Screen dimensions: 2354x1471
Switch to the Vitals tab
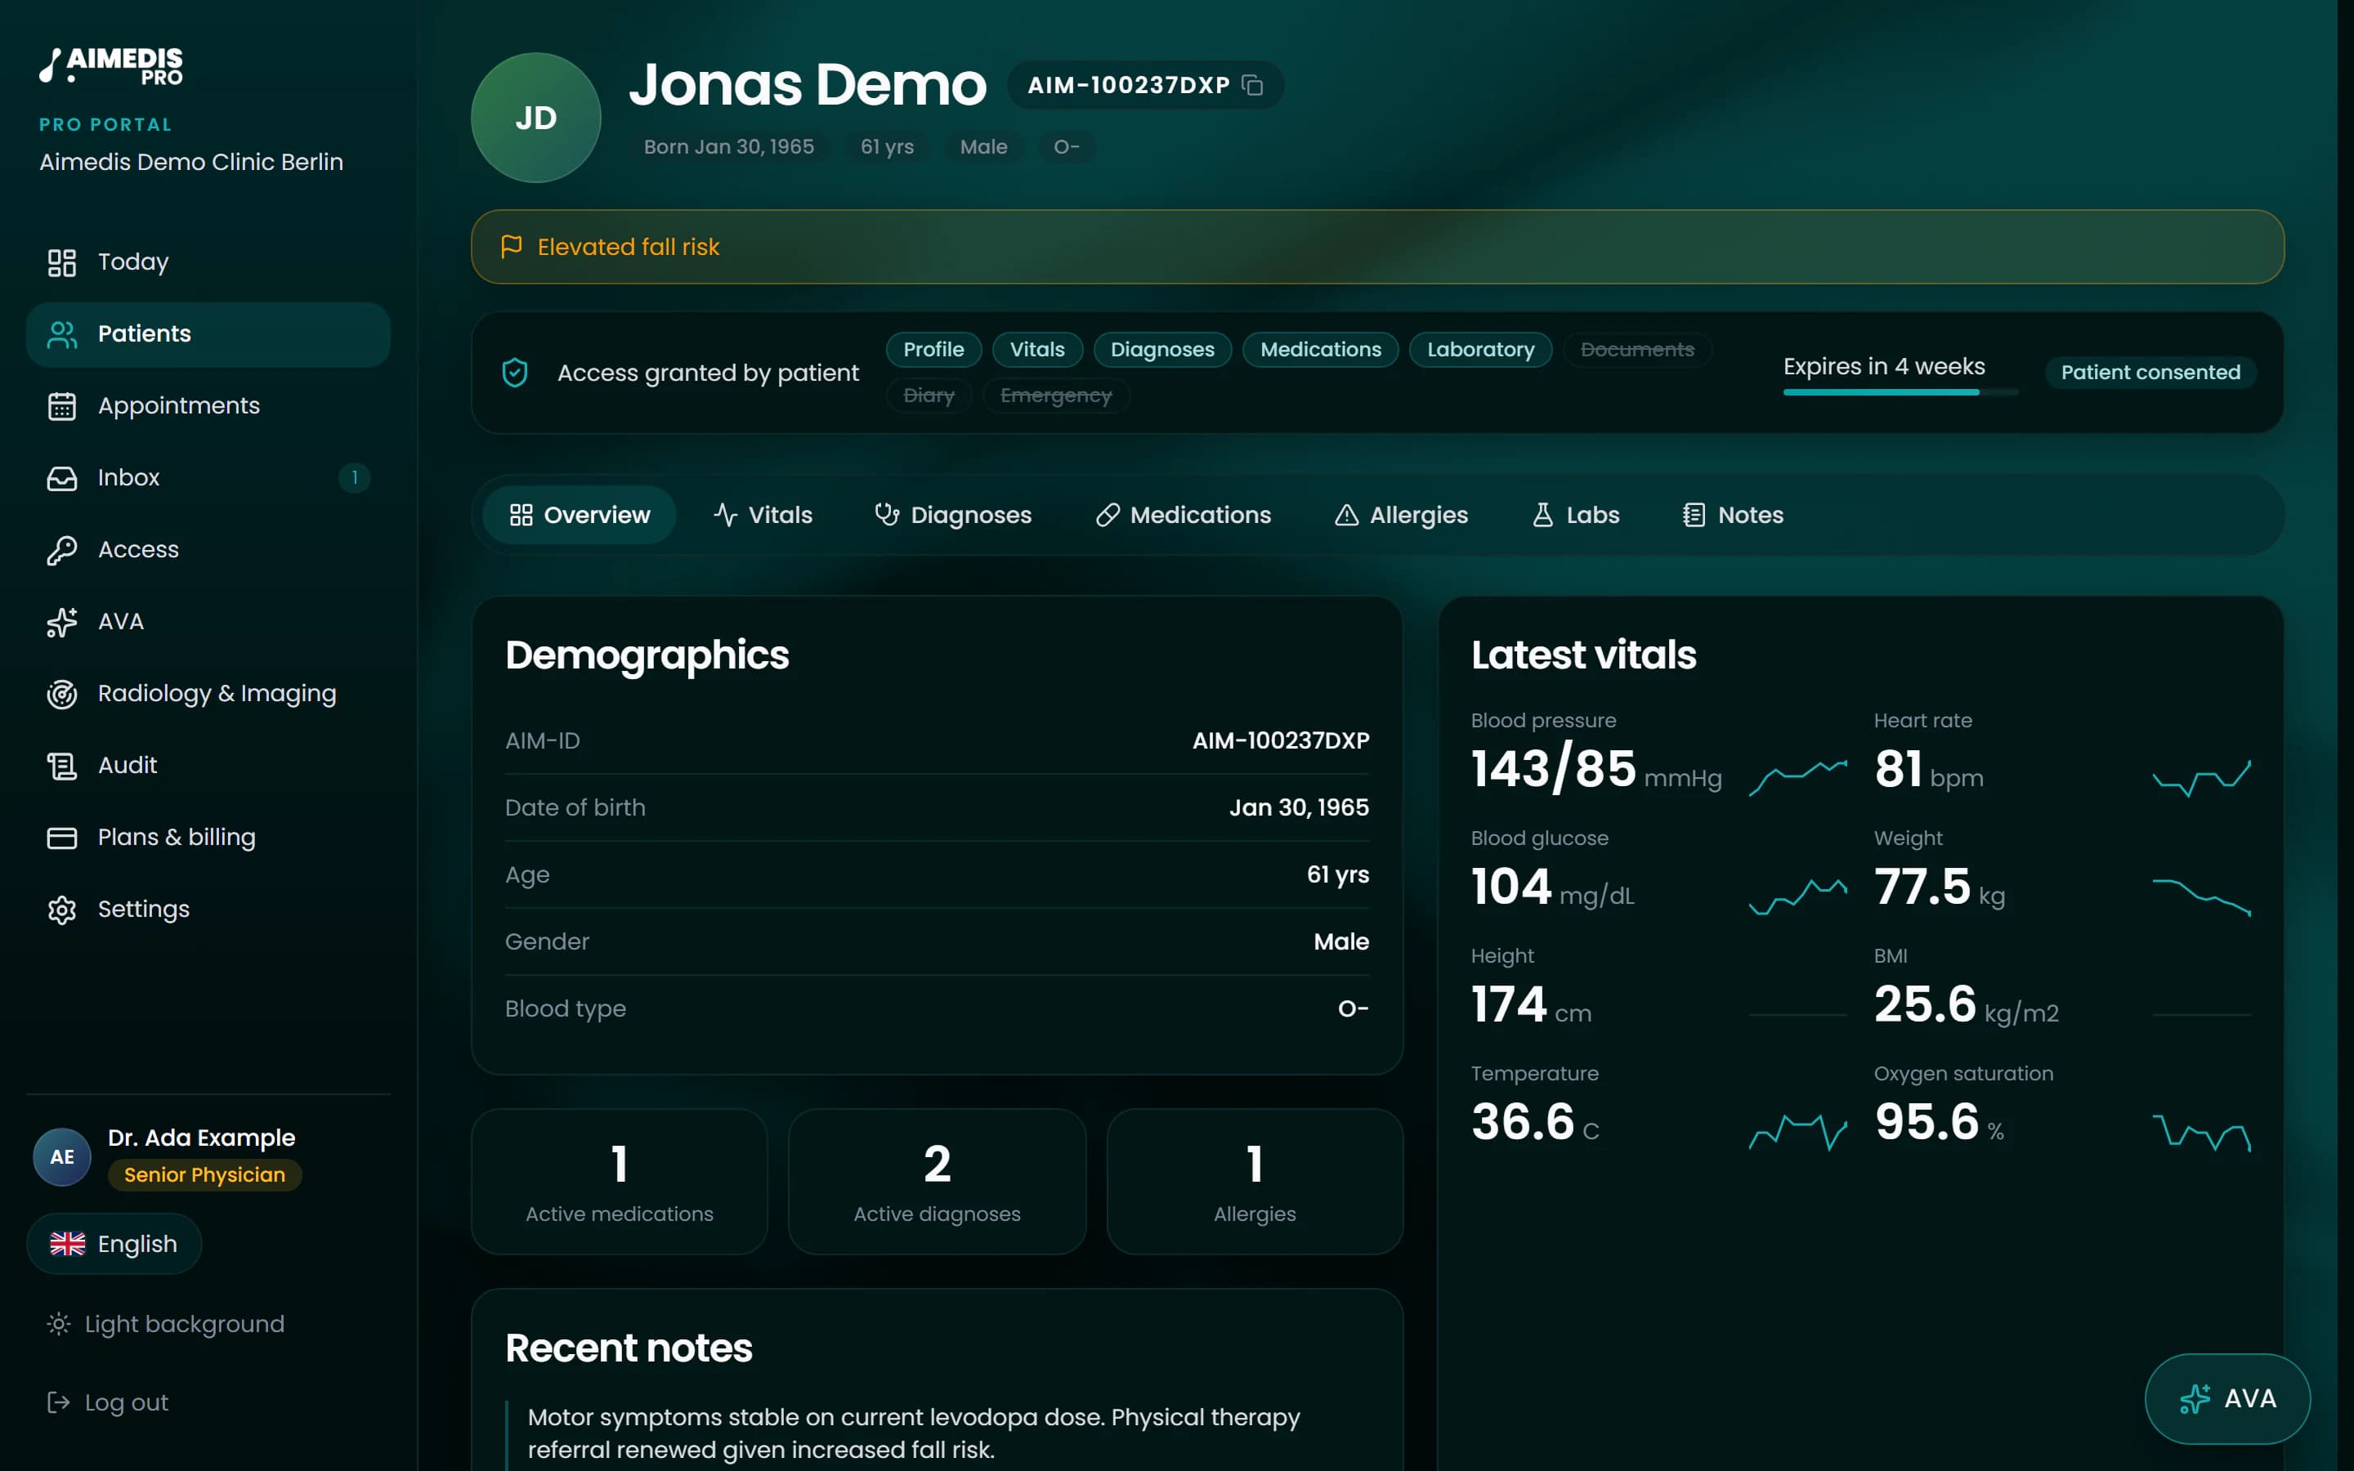763,515
